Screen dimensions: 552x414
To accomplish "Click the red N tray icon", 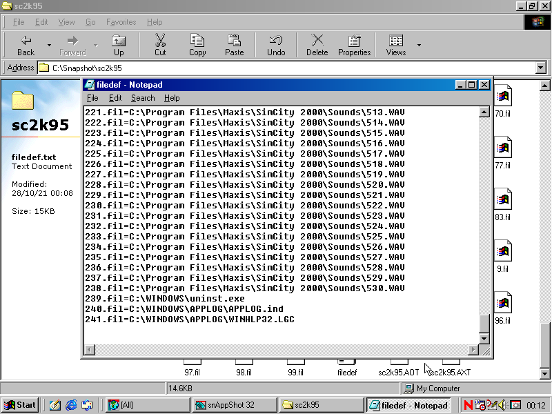I will click(x=469, y=405).
